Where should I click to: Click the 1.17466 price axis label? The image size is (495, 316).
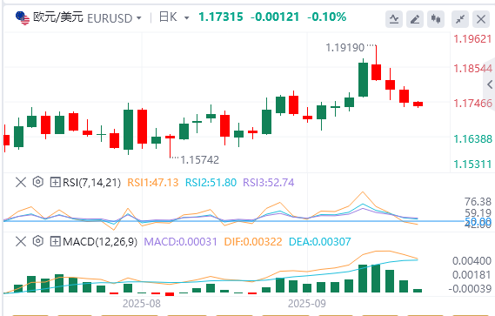(x=473, y=104)
